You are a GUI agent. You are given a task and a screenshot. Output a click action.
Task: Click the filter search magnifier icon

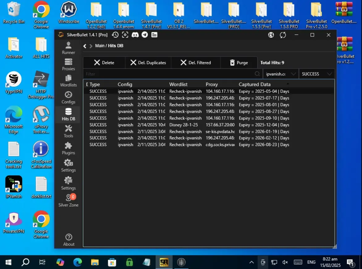click(x=257, y=74)
